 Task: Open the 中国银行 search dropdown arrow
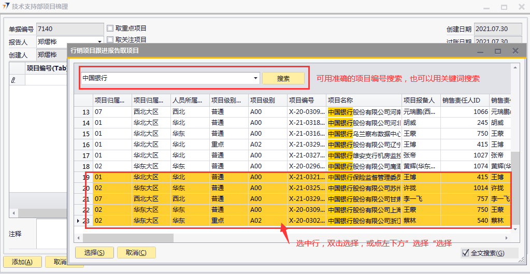point(255,78)
